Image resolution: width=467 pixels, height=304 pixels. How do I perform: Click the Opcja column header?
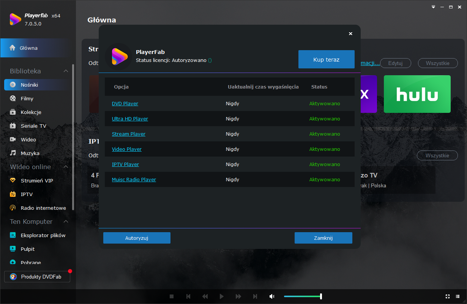coord(121,87)
